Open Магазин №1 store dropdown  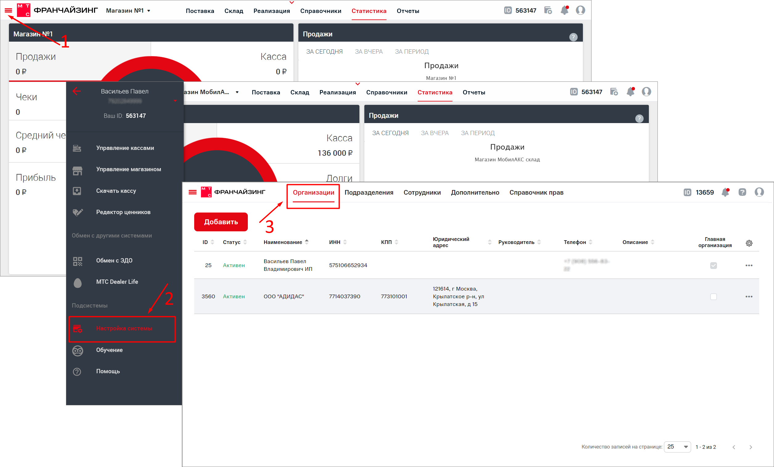[128, 11]
